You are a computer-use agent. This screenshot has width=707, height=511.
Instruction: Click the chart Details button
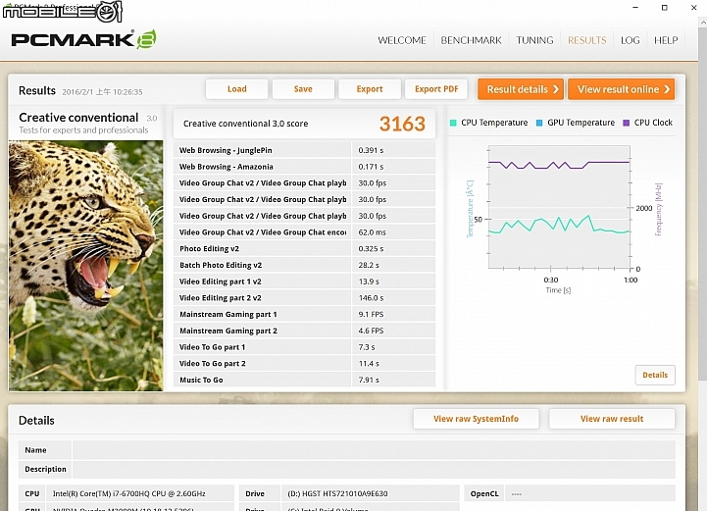click(x=655, y=375)
